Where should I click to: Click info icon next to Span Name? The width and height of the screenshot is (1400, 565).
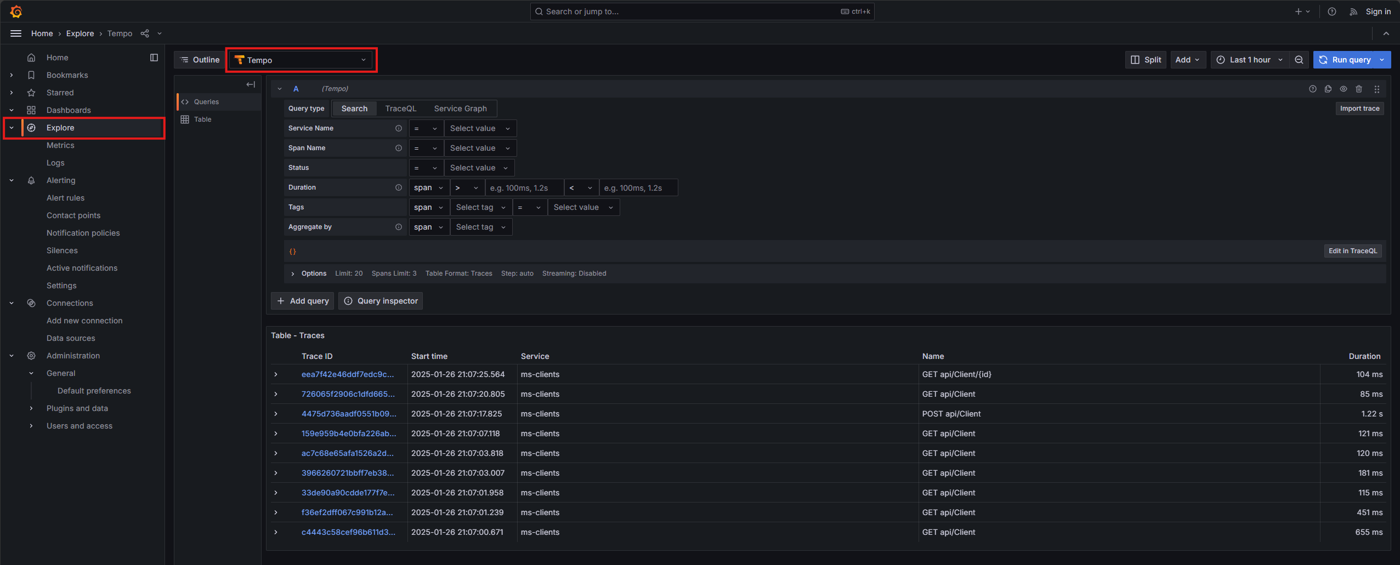(399, 148)
